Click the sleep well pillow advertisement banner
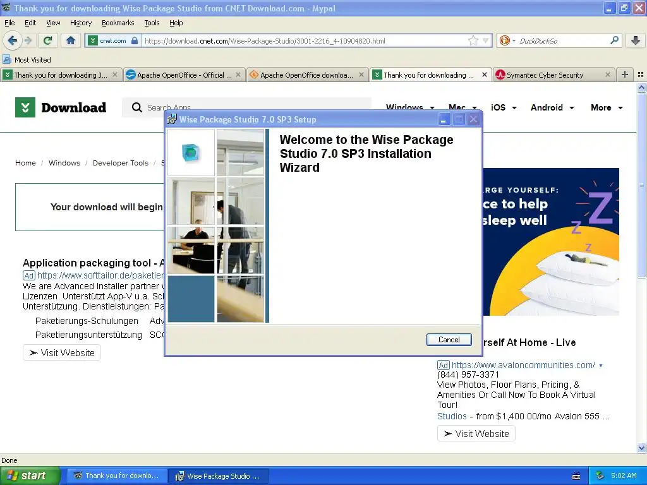The image size is (647, 485). [551, 242]
